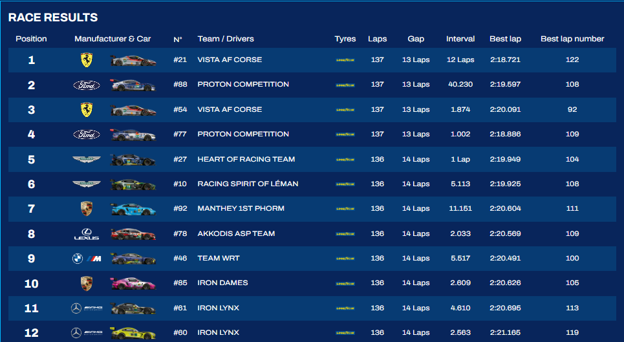Open IRON LYNX entry in #61 row

coord(218,308)
